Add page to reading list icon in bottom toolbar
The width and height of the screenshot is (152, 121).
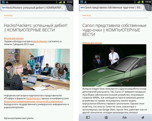(88, 117)
